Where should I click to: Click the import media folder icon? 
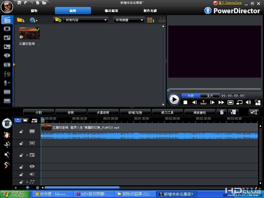[21, 20]
